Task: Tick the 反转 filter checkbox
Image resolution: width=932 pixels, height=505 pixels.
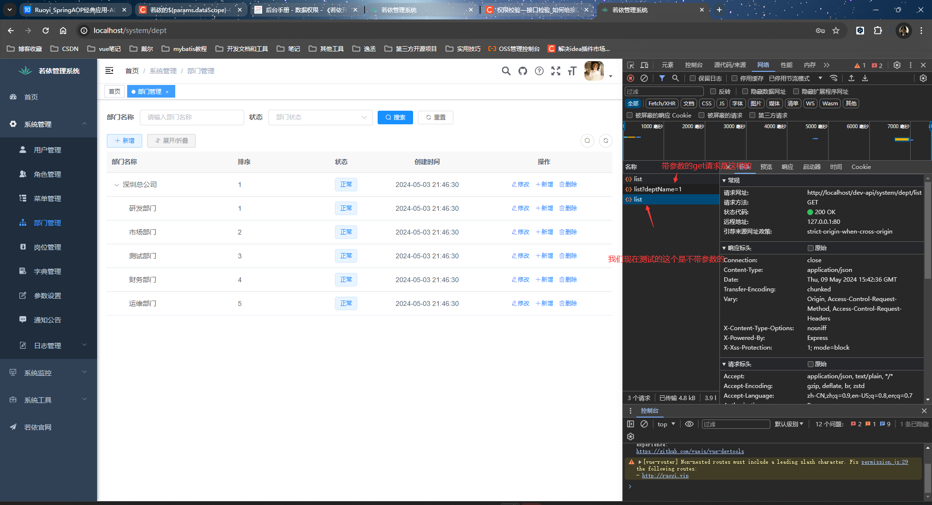Action: [x=713, y=91]
